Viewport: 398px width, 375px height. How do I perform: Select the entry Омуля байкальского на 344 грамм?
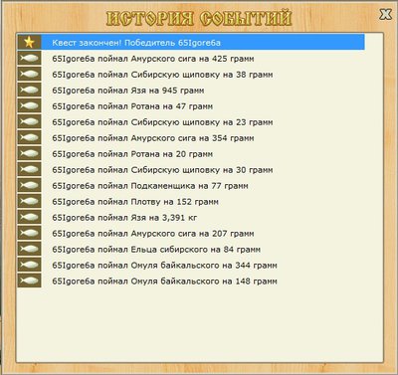pyautogui.click(x=191, y=266)
